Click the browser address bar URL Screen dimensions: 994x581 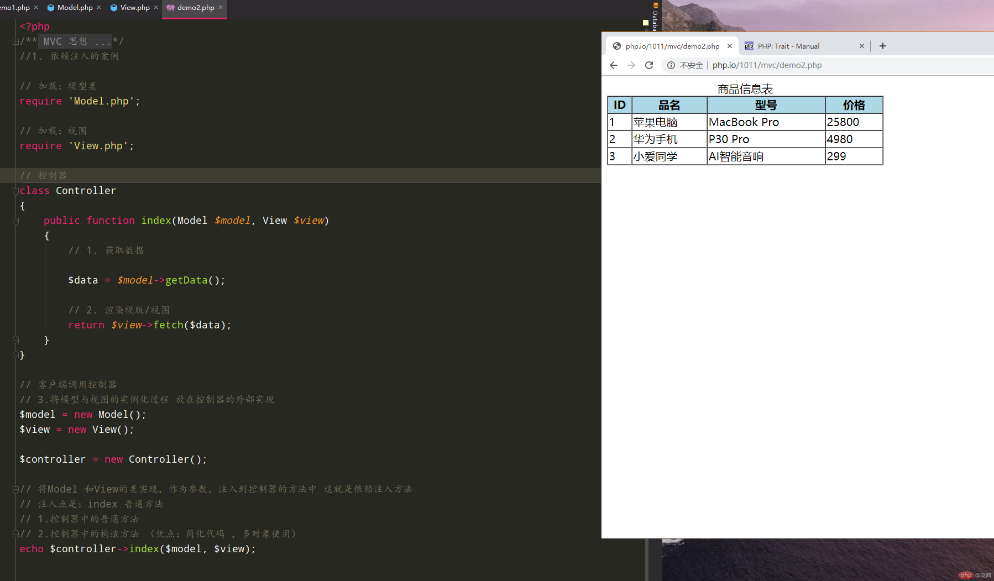click(x=767, y=65)
